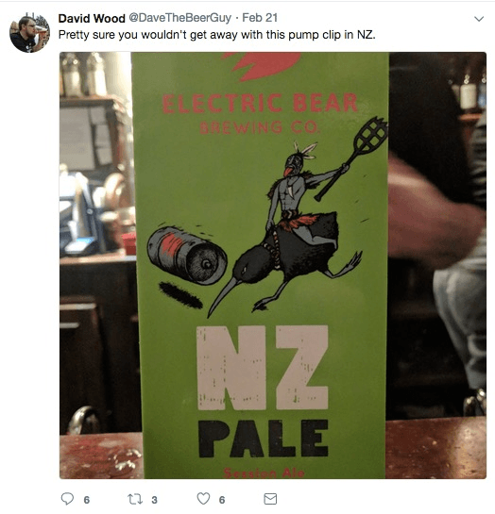Viewport: 495px width, 514px height.
Task: Retweet this post via the arrows icon
Action: tap(135, 499)
